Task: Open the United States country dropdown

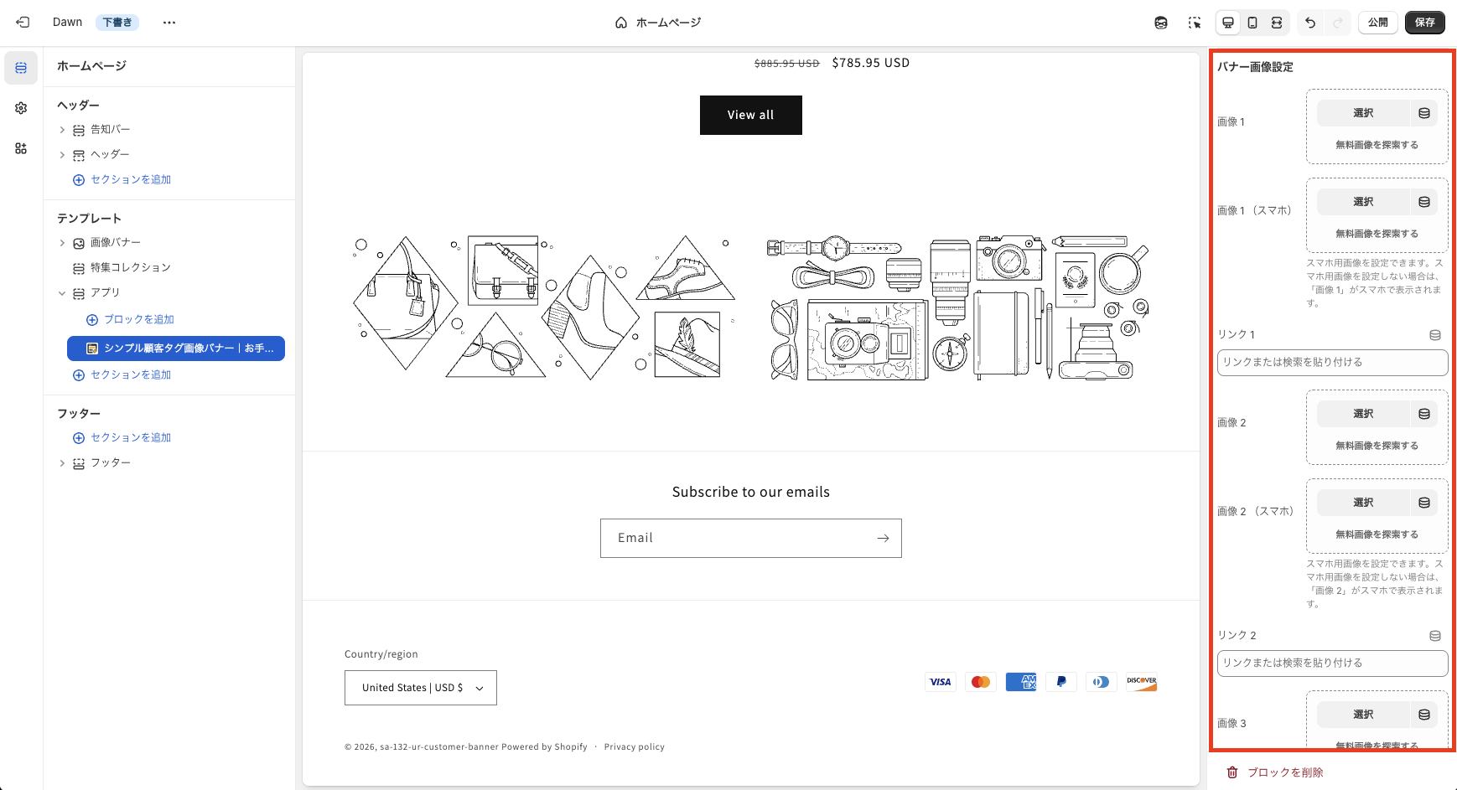Action: 420,688
